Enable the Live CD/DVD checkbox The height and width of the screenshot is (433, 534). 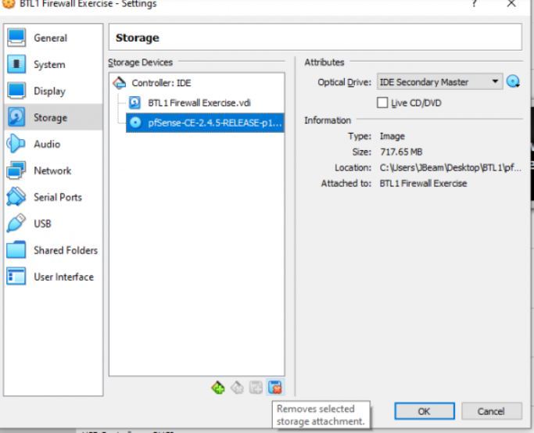[382, 102]
